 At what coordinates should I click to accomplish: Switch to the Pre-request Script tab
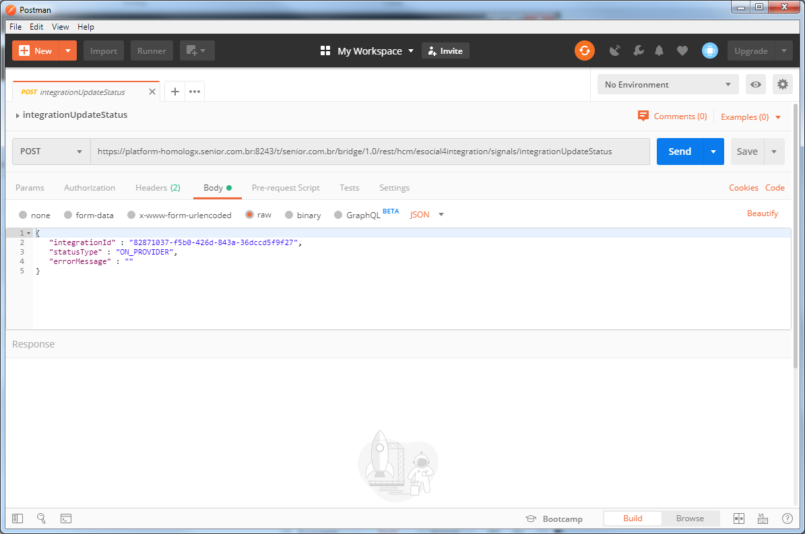286,188
